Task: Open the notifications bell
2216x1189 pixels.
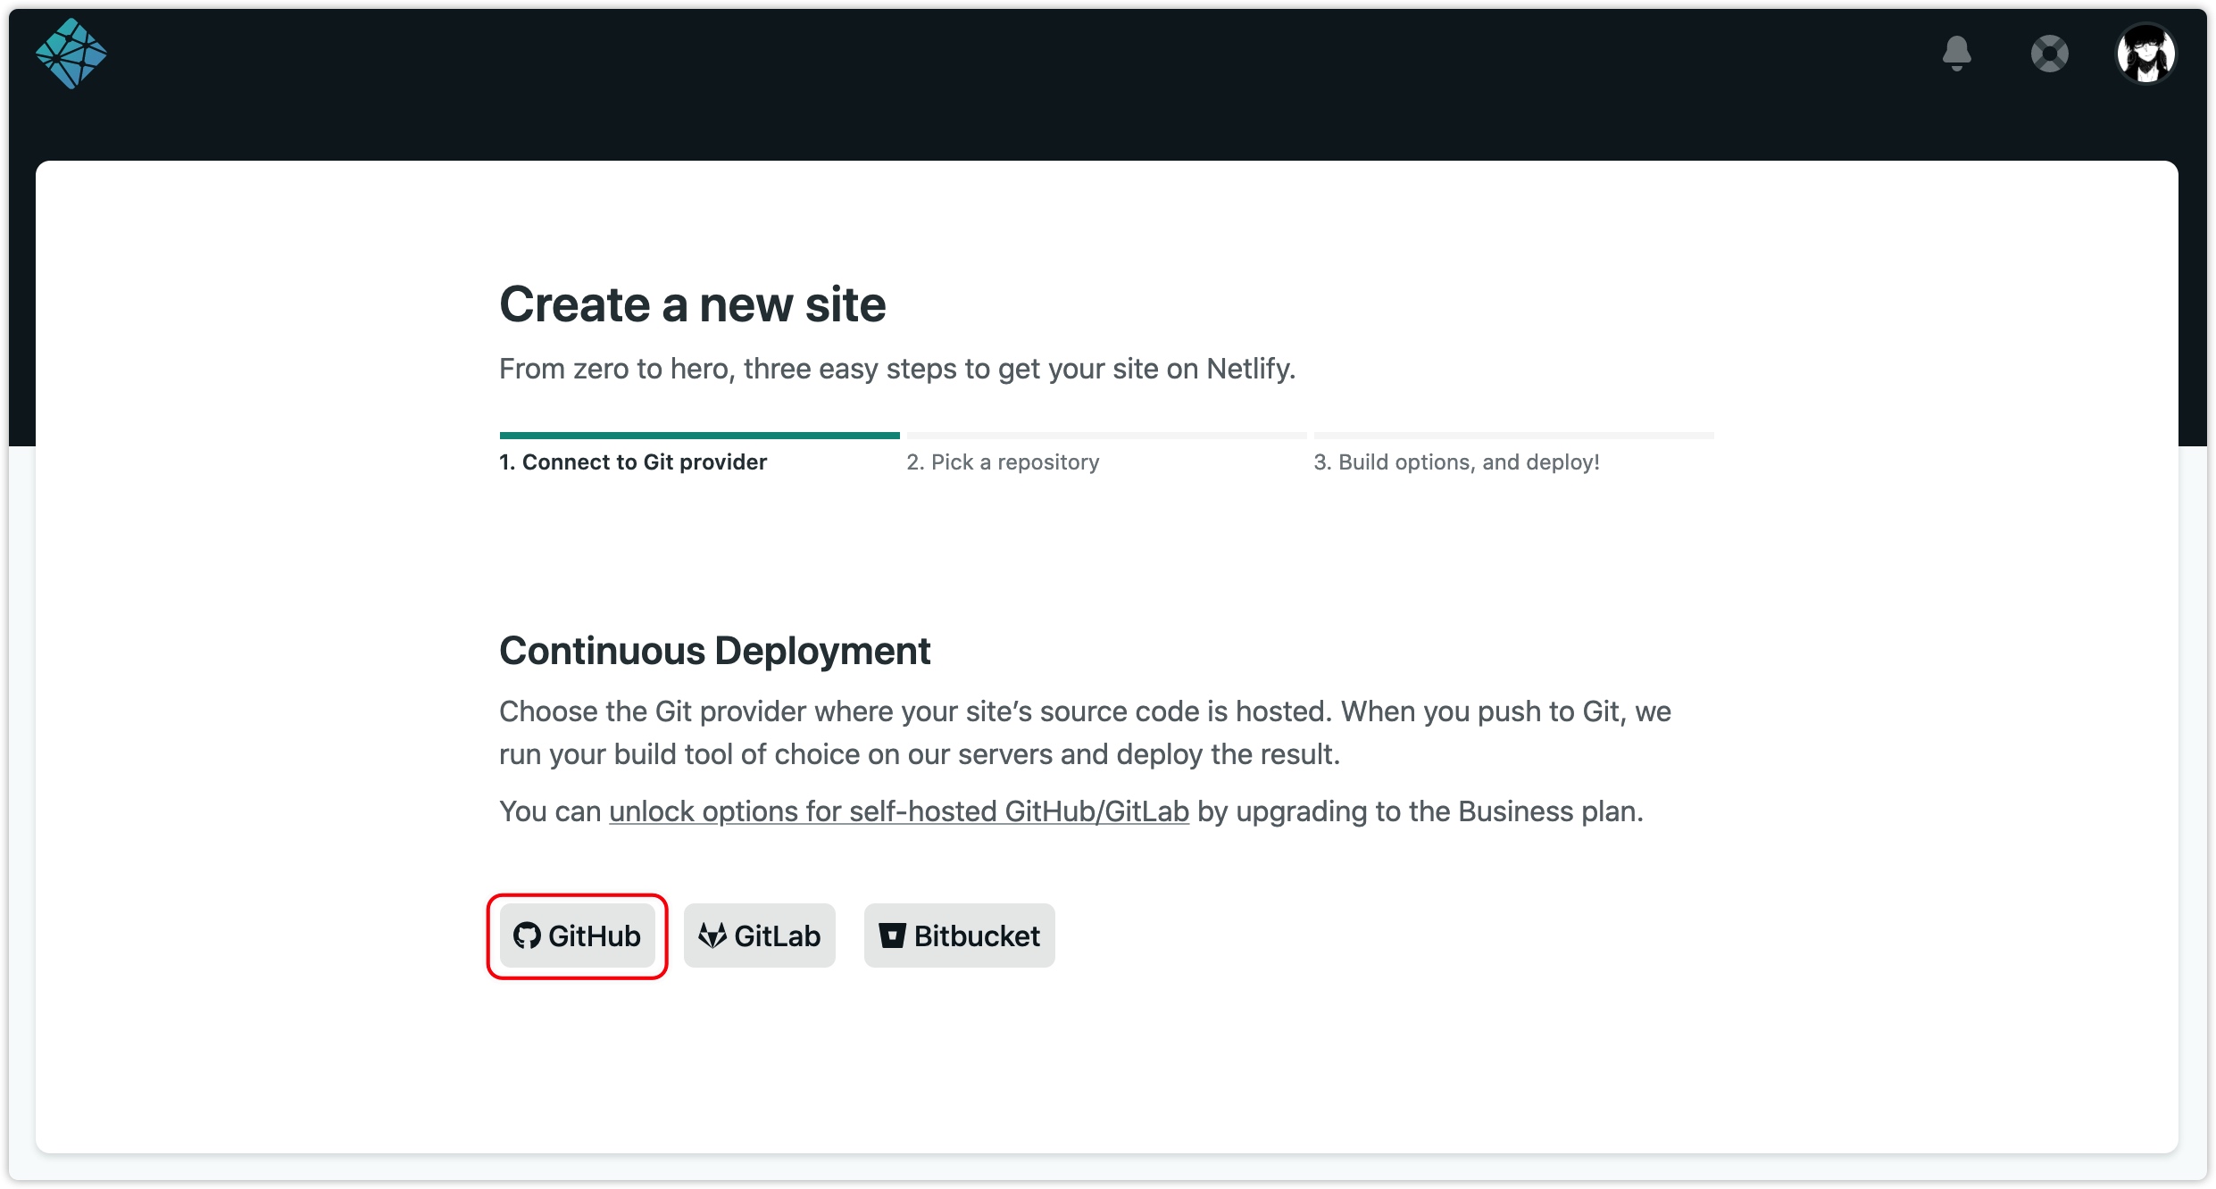Action: point(1956,54)
